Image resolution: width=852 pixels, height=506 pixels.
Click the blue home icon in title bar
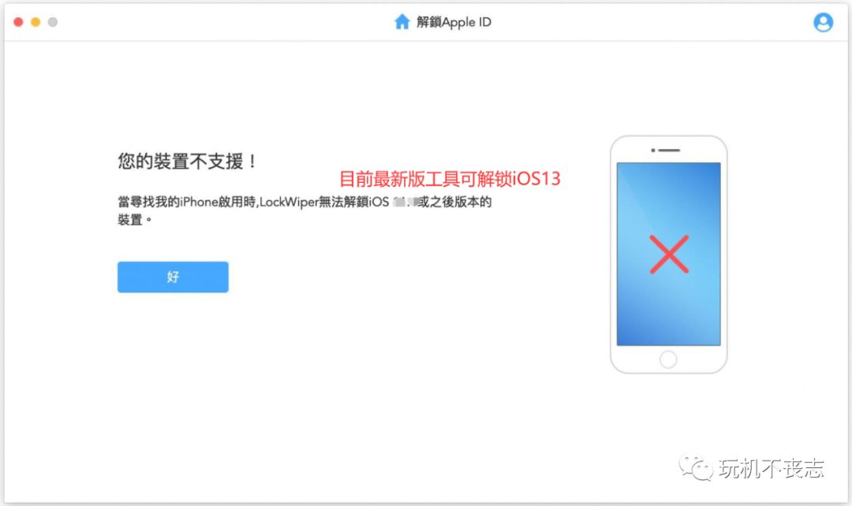coord(402,22)
